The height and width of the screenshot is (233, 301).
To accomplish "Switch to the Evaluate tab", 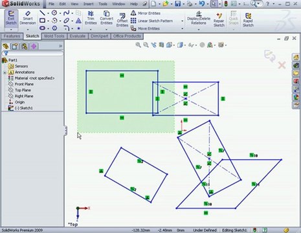I will (x=78, y=36).
